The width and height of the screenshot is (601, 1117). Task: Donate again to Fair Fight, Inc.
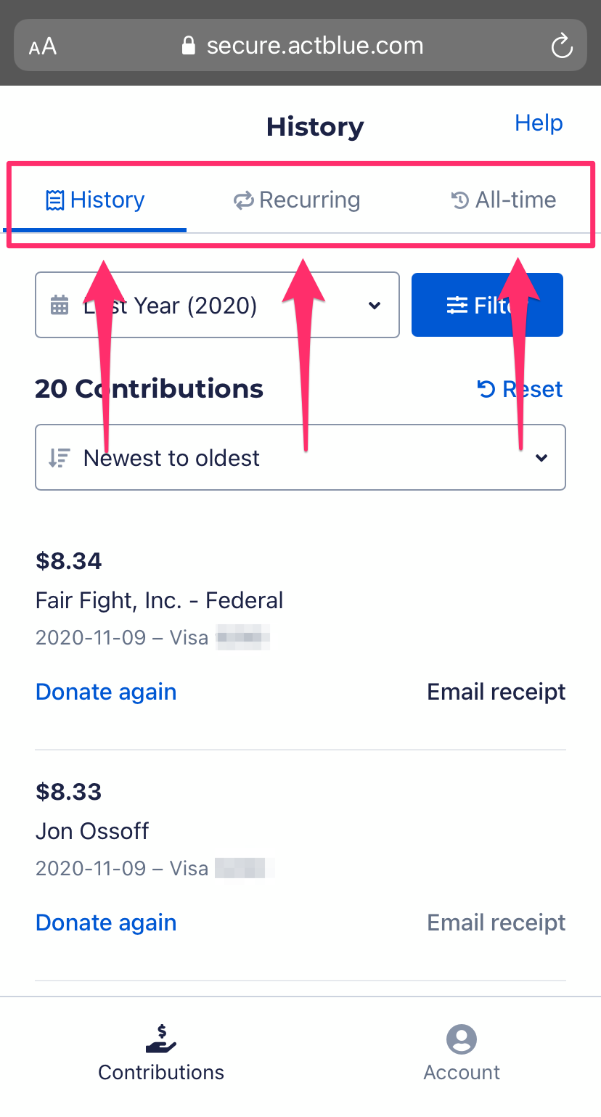(x=106, y=692)
